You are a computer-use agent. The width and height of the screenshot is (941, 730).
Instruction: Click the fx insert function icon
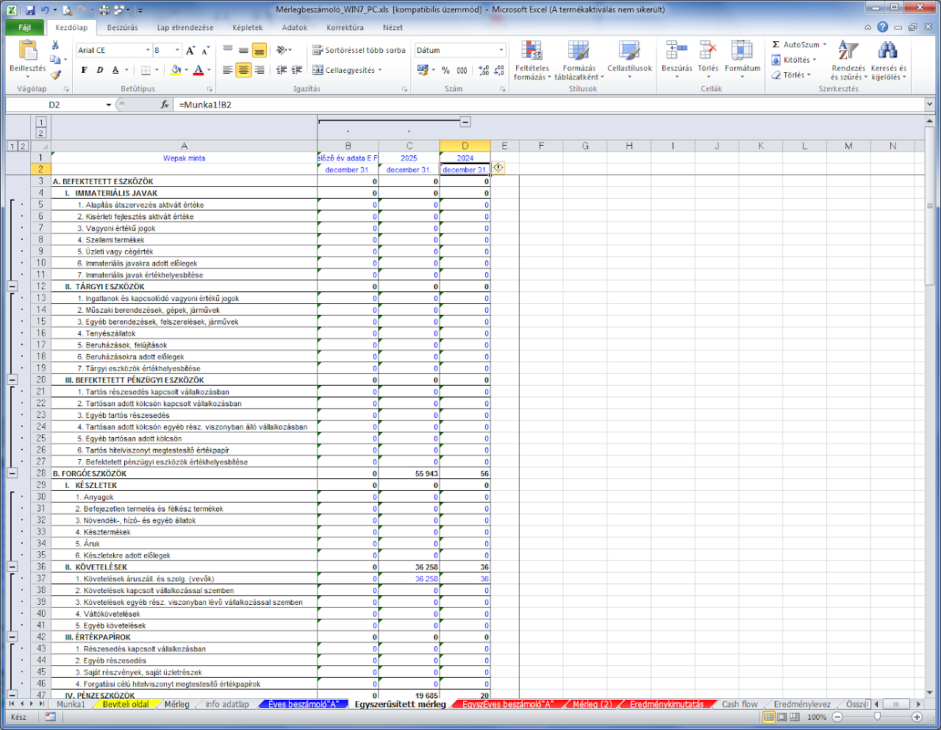click(x=165, y=104)
